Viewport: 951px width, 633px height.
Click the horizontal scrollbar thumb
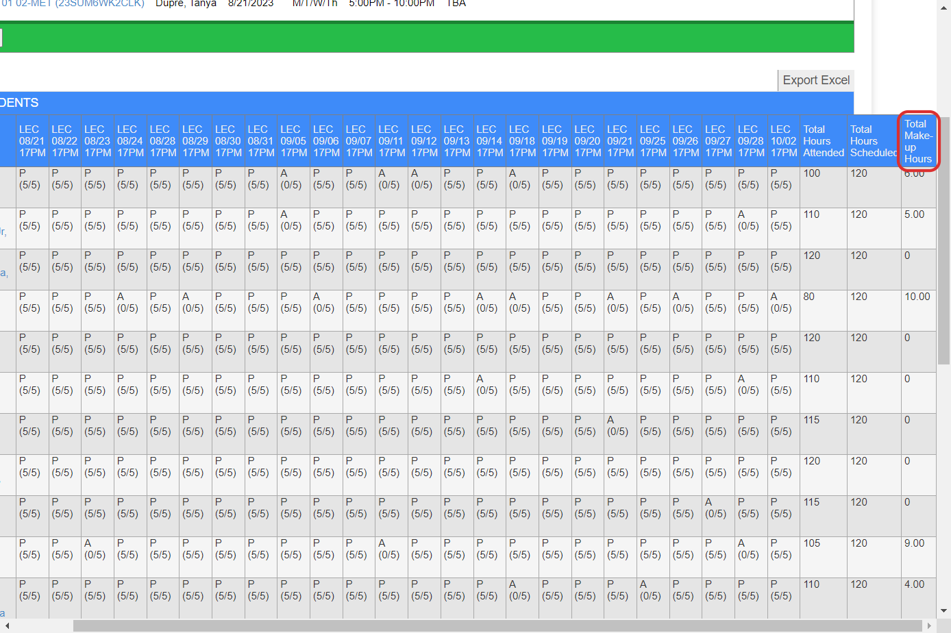pos(497,626)
